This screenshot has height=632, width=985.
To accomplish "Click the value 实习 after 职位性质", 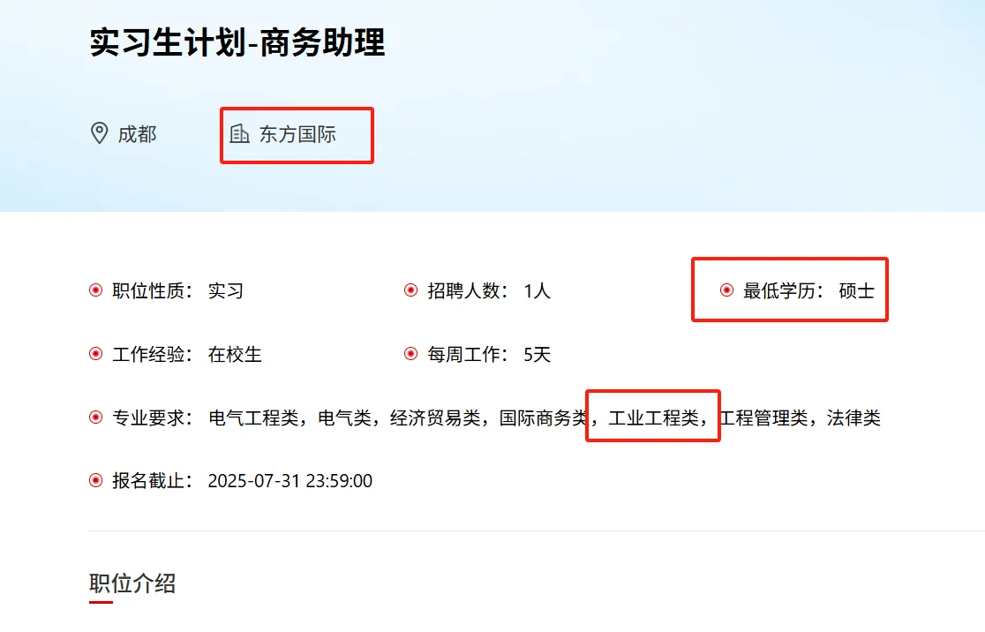I will tap(226, 291).
